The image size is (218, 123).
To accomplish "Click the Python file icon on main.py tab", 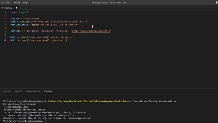I will pos(2,8).
